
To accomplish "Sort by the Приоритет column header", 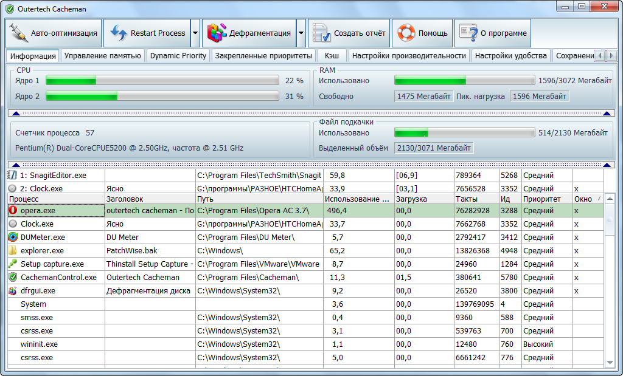I will point(547,199).
